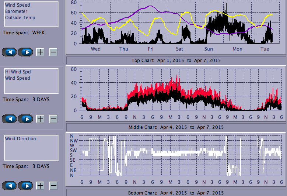287x196 pixels.
Task: Click the top chart's back arrow button
Action: (9, 52)
